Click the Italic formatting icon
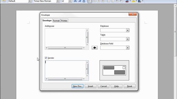Viewport: 177px width, 99px height. pyautogui.click(x=80, y=1)
